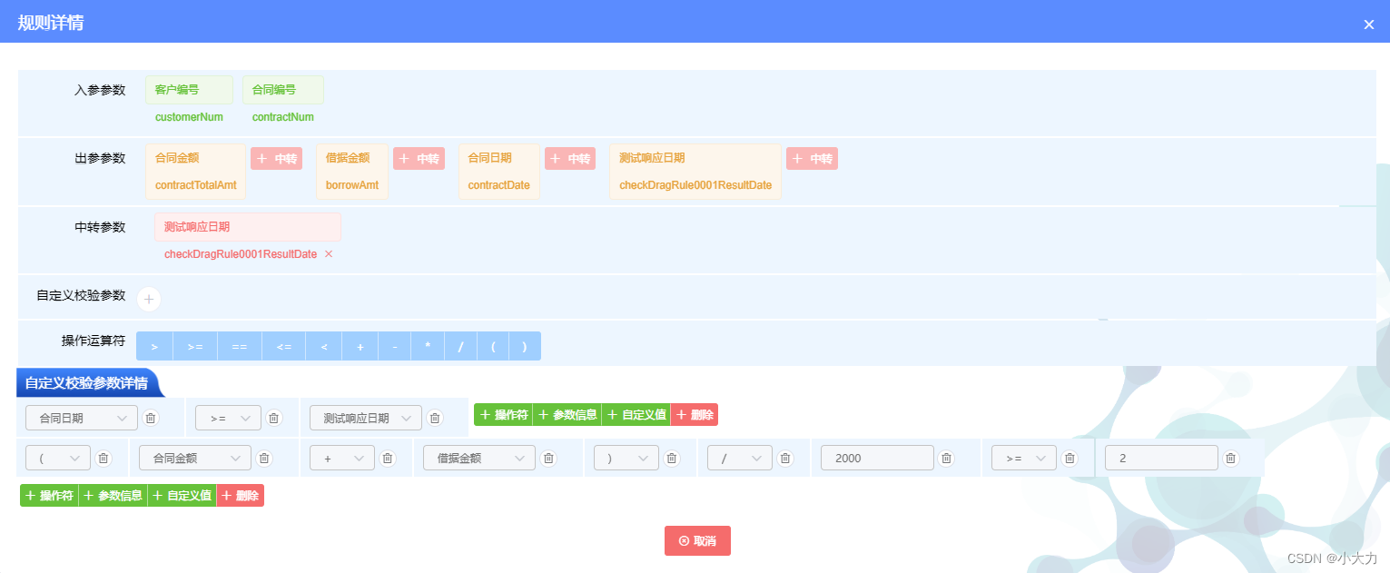Image resolution: width=1390 pixels, height=573 pixels.
Task: Remove checkDragRule0001ResultDate from 中转参数 via x icon
Action: (x=329, y=254)
